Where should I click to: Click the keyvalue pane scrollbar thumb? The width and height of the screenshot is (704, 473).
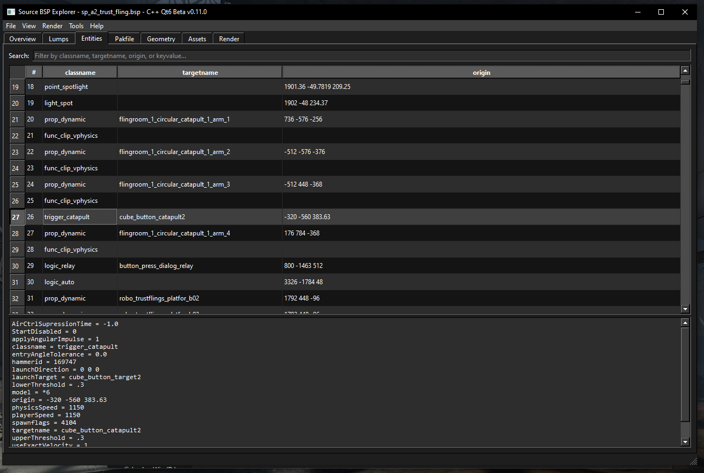(x=686, y=374)
